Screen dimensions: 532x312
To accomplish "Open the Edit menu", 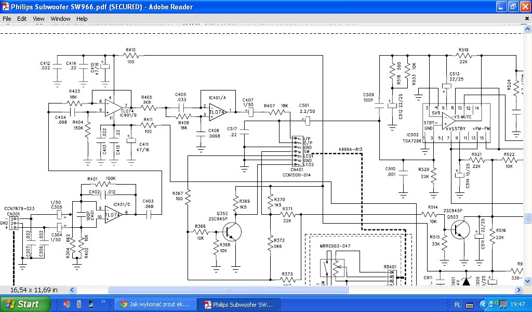I will coord(22,19).
